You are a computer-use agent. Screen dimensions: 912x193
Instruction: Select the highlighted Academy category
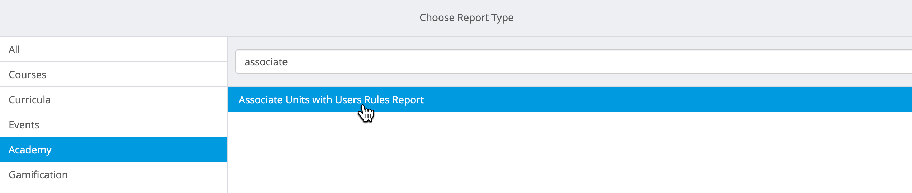[x=114, y=149]
